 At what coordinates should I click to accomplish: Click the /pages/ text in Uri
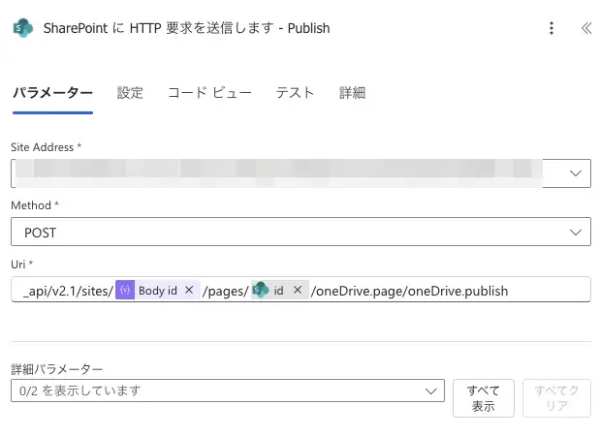pos(226,292)
